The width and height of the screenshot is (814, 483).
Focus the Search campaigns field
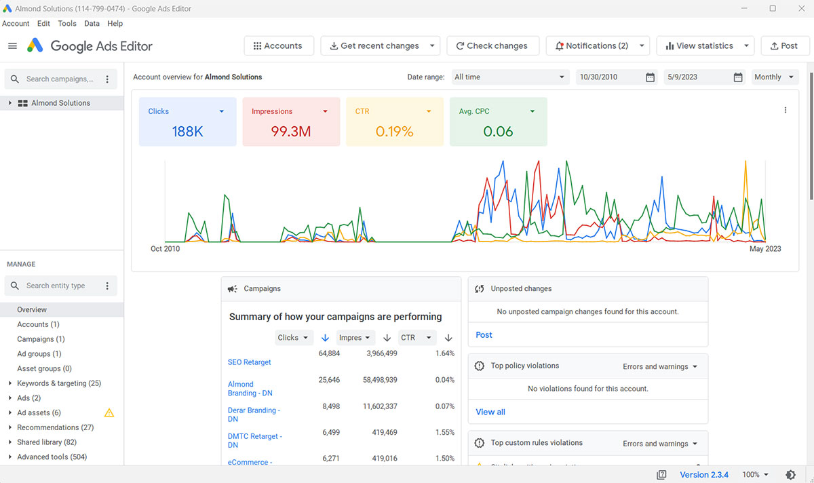click(x=60, y=79)
